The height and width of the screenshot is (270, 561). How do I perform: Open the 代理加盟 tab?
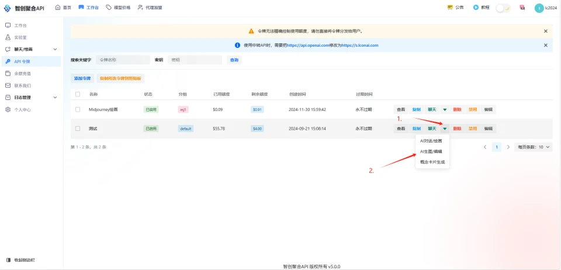click(x=150, y=8)
